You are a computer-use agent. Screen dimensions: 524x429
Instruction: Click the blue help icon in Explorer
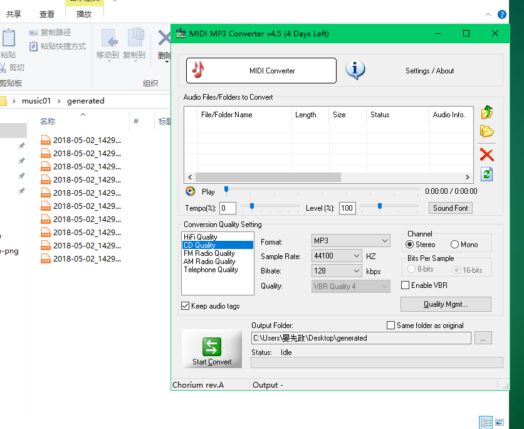pos(501,14)
